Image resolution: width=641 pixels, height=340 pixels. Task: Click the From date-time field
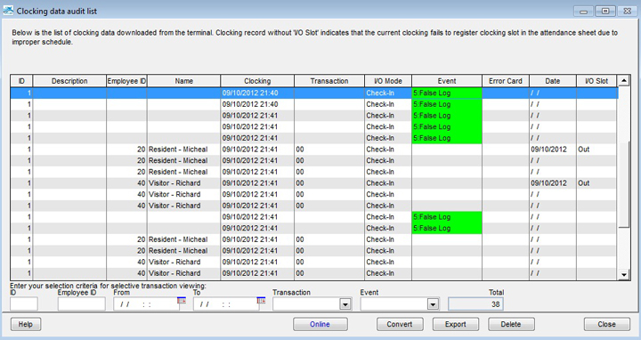pos(145,304)
